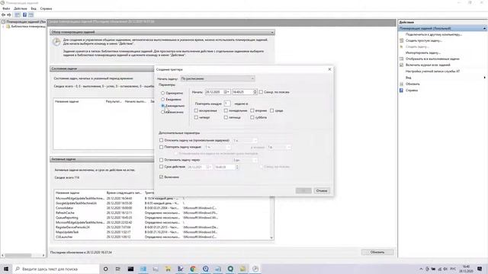Open the stop task after duration dropdown
The width and height of the screenshot is (488, 274).
point(245,160)
